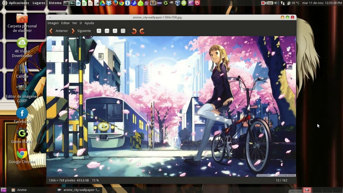The width and height of the screenshot is (343, 193).
Task: Open Pidgin messenger from the top panel
Action: point(147,3)
